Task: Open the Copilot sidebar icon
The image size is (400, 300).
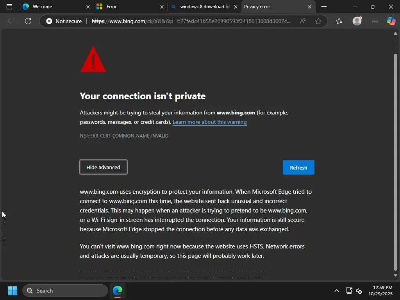Action: point(391,21)
